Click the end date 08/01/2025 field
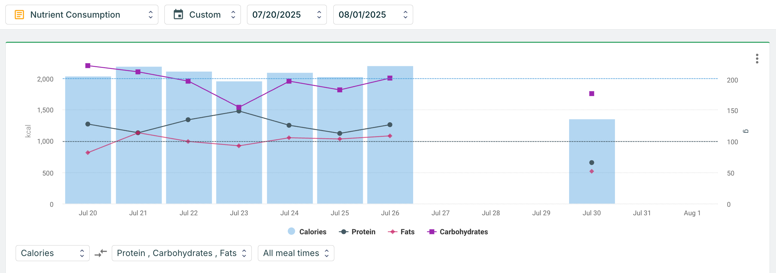776x273 pixels. point(373,15)
